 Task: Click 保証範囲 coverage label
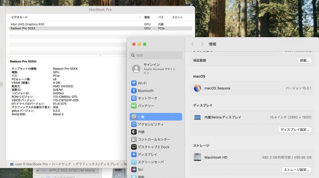[199, 60]
